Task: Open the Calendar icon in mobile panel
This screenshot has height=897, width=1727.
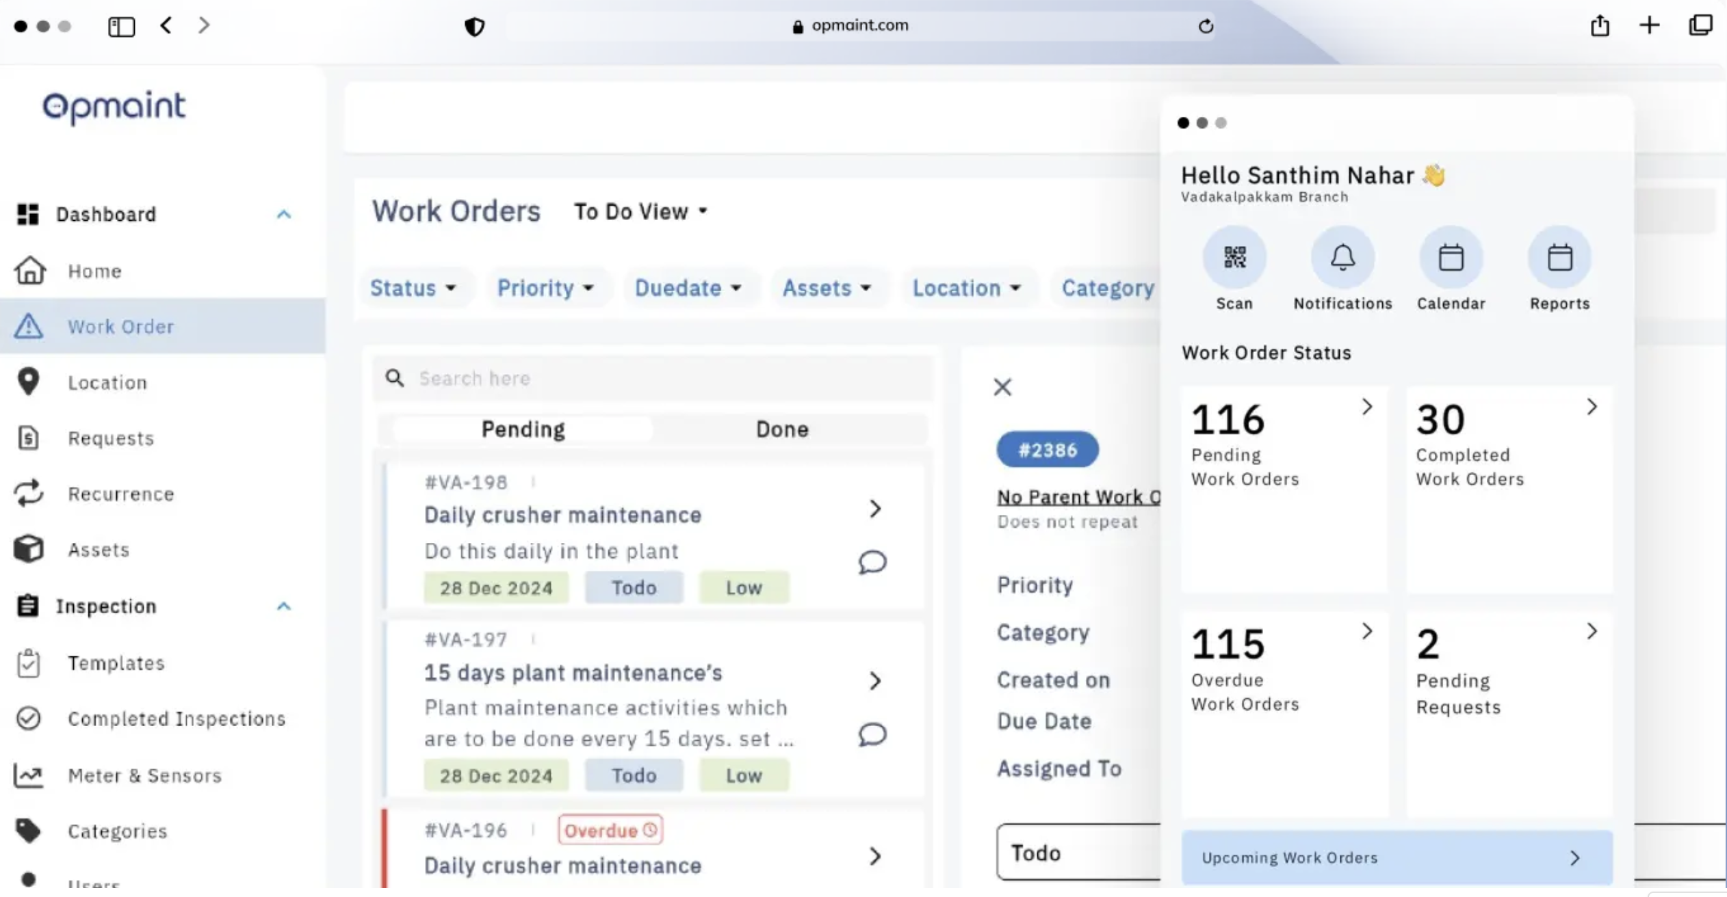Action: click(1451, 258)
